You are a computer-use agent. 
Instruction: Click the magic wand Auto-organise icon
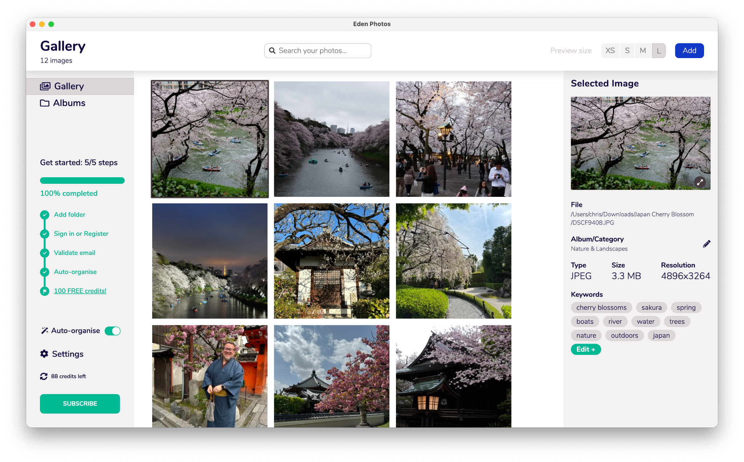(44, 331)
